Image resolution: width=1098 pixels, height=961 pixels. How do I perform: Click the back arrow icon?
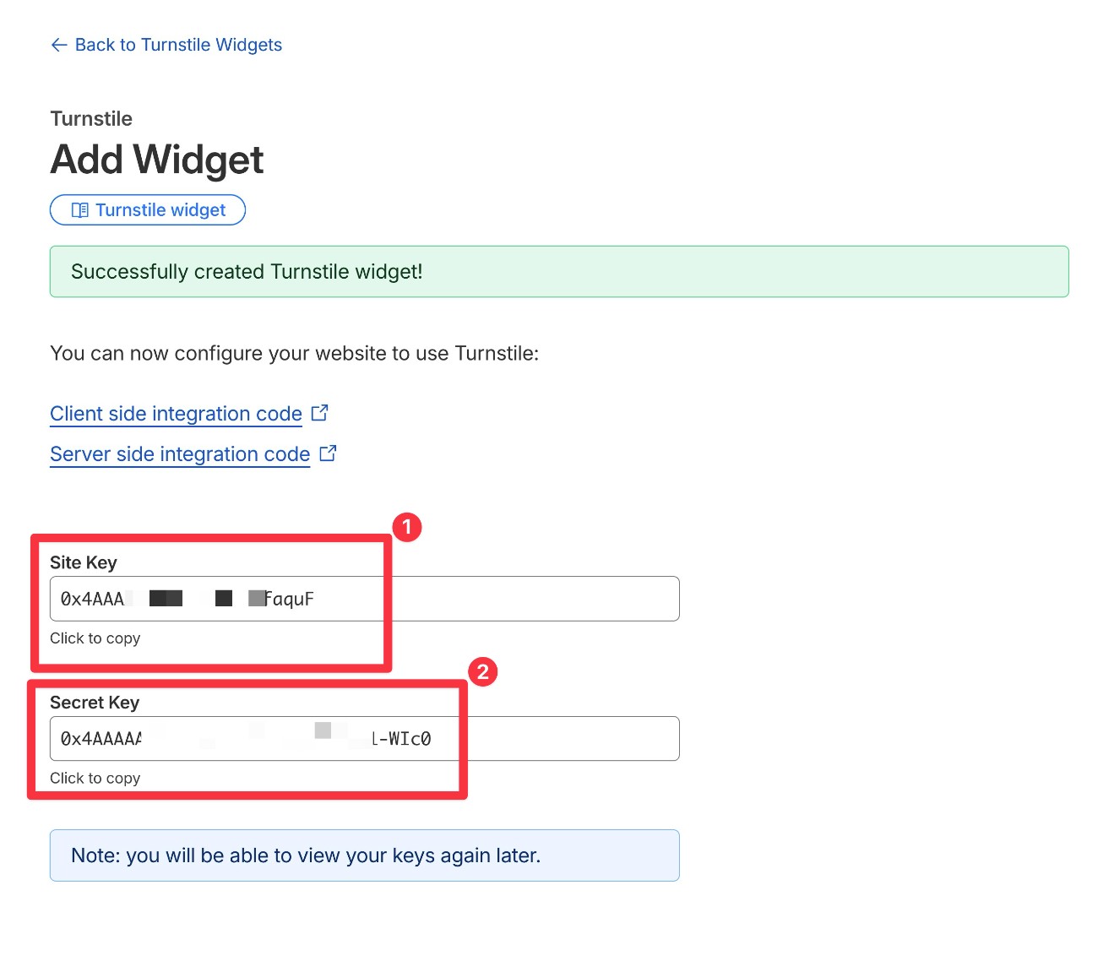(x=58, y=45)
